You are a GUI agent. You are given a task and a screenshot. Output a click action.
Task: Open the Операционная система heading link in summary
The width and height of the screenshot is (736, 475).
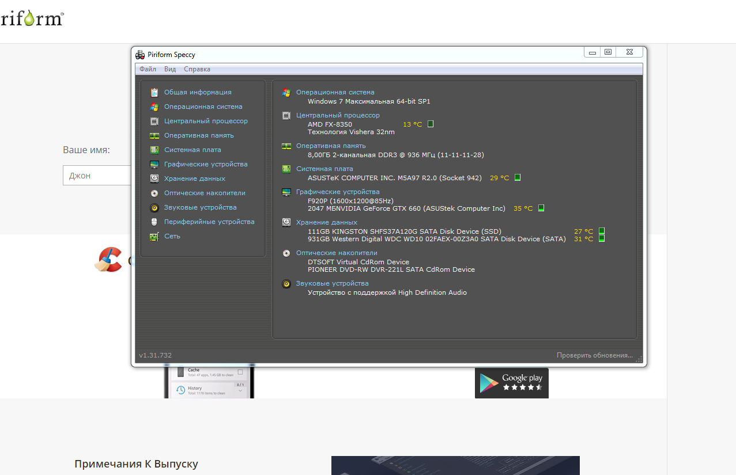coord(335,92)
